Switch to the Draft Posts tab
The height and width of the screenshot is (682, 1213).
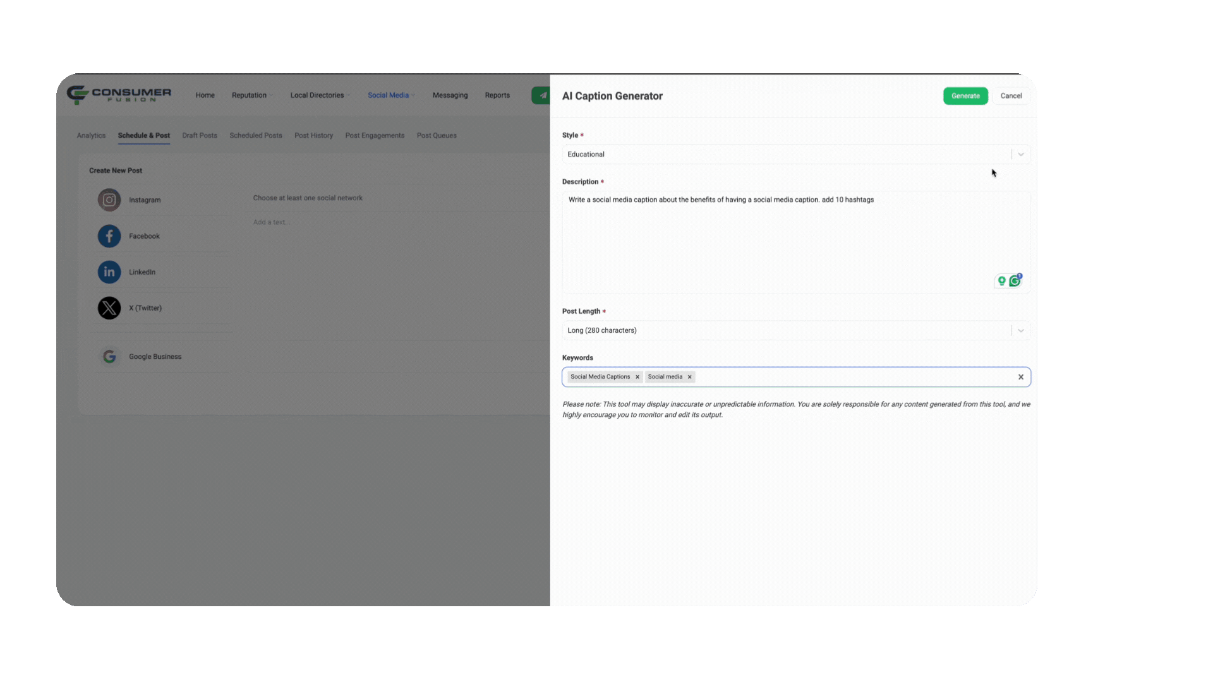(199, 135)
